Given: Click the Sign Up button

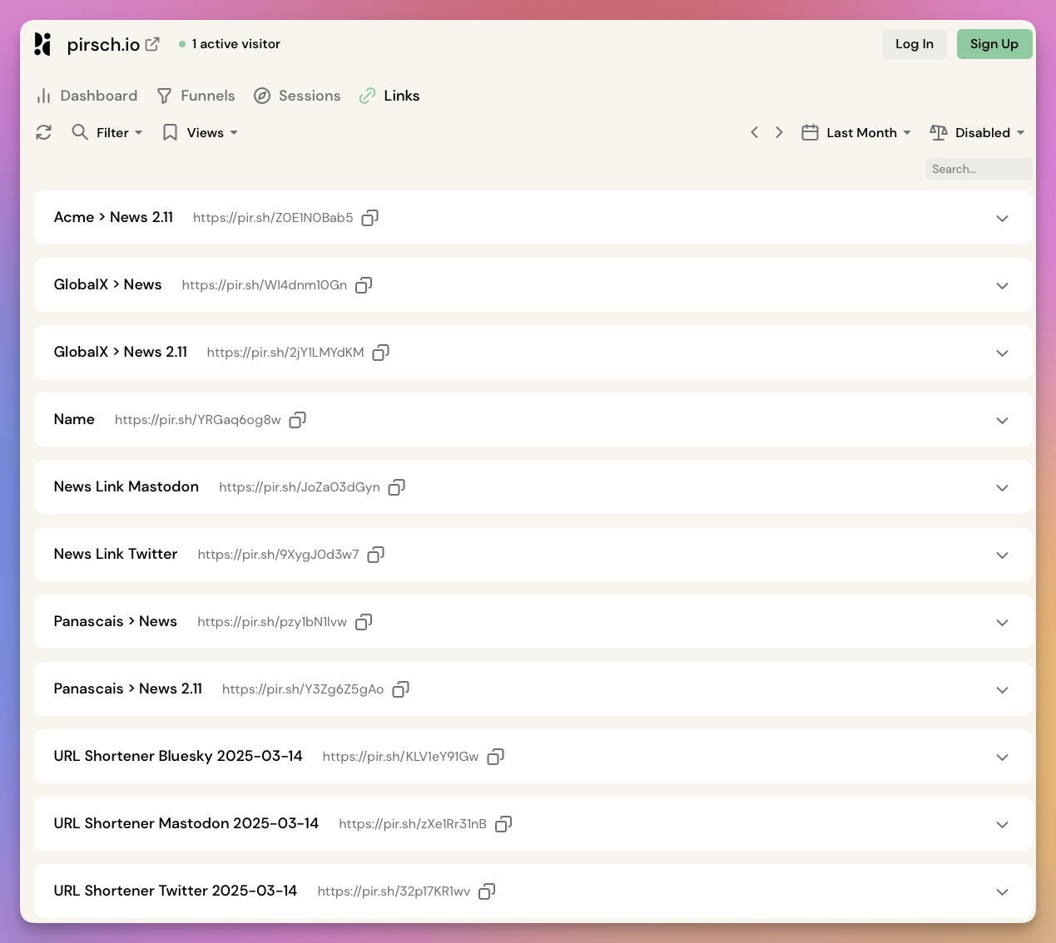Looking at the screenshot, I should click(994, 43).
